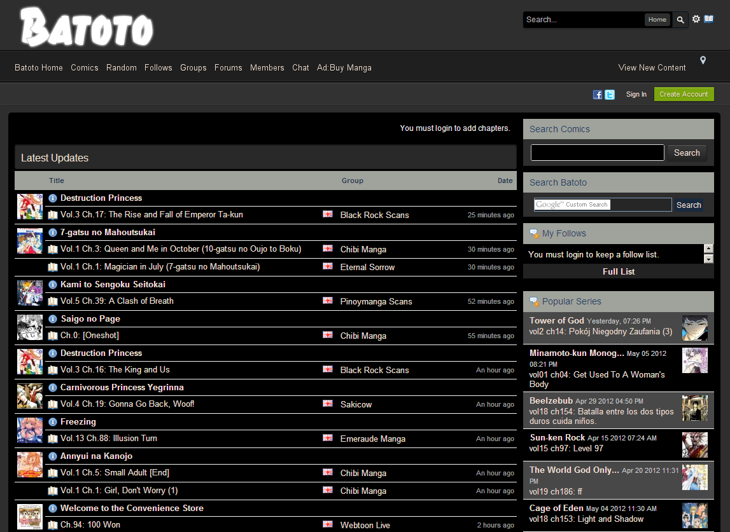The height and width of the screenshot is (532, 730).
Task: Click the Sign In link
Action: pyautogui.click(x=636, y=95)
